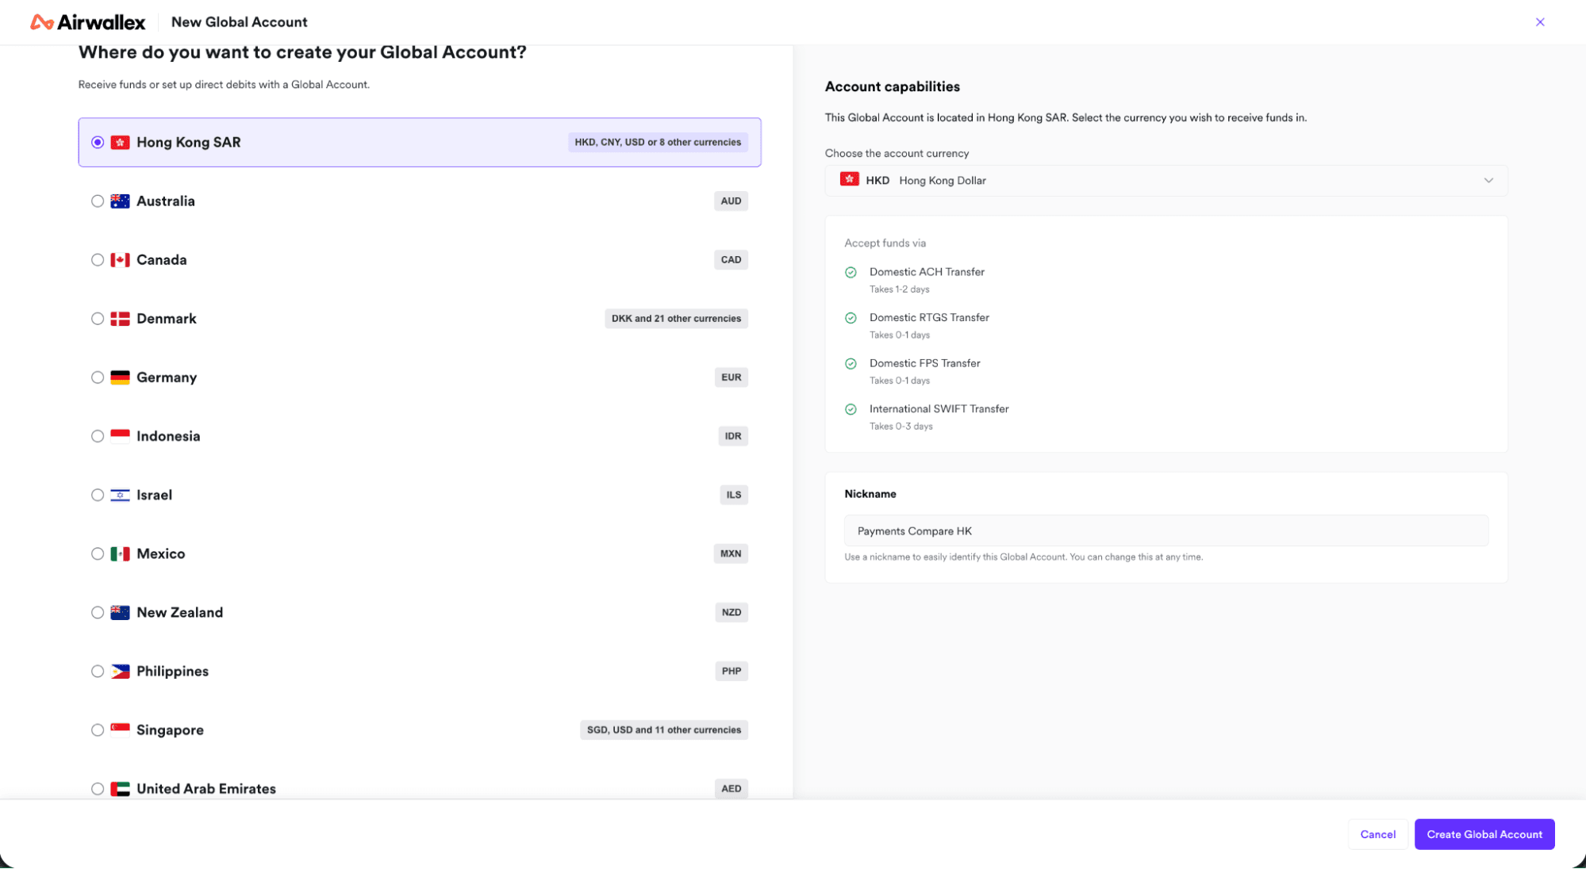The image size is (1586, 869).
Task: Click the Domestic FPS Transfer label
Action: pos(924,363)
